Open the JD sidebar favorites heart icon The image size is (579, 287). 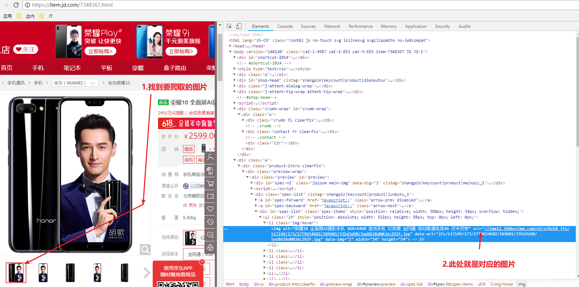pos(210,209)
